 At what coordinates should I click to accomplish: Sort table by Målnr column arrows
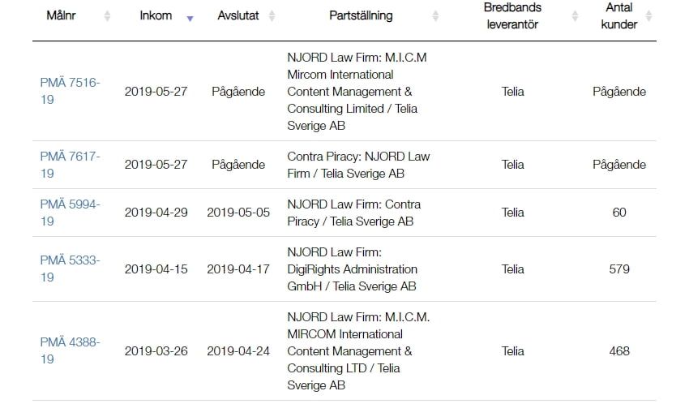[107, 16]
